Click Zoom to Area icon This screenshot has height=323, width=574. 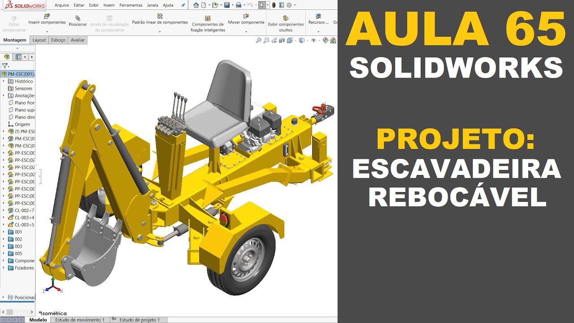click(x=266, y=40)
